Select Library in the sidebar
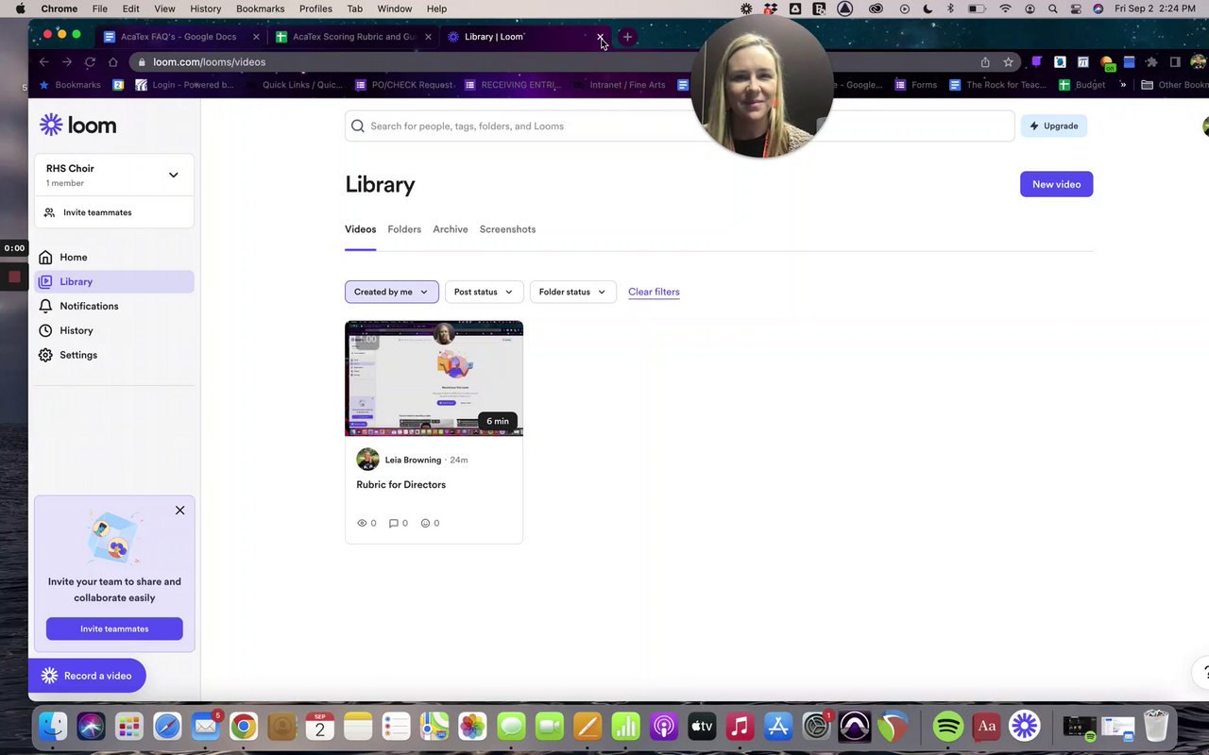This screenshot has height=755, width=1209. (113, 281)
